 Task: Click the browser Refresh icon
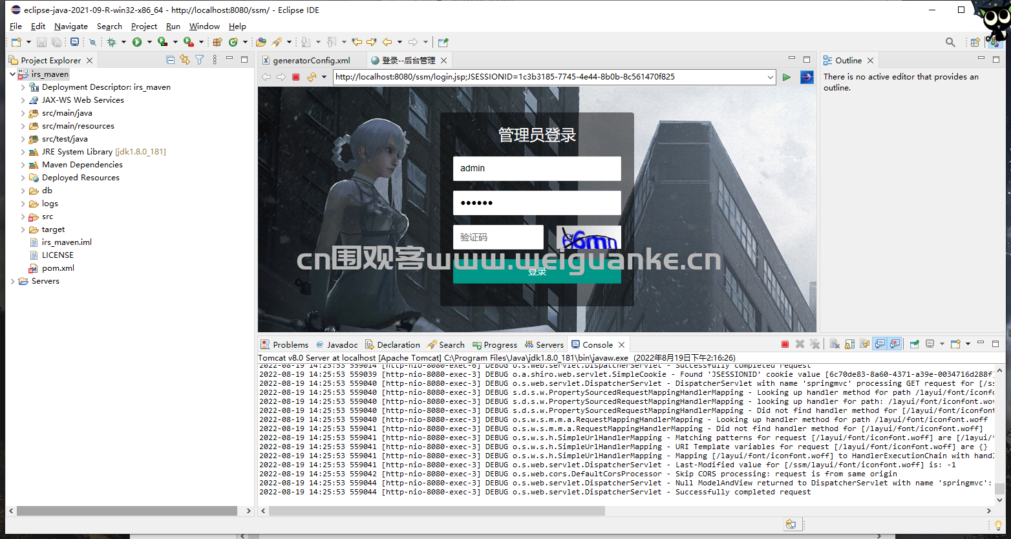tap(312, 77)
